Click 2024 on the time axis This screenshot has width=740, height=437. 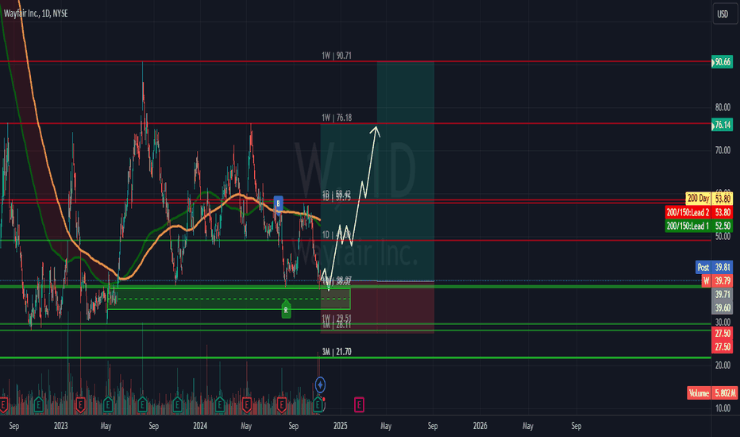[200, 426]
